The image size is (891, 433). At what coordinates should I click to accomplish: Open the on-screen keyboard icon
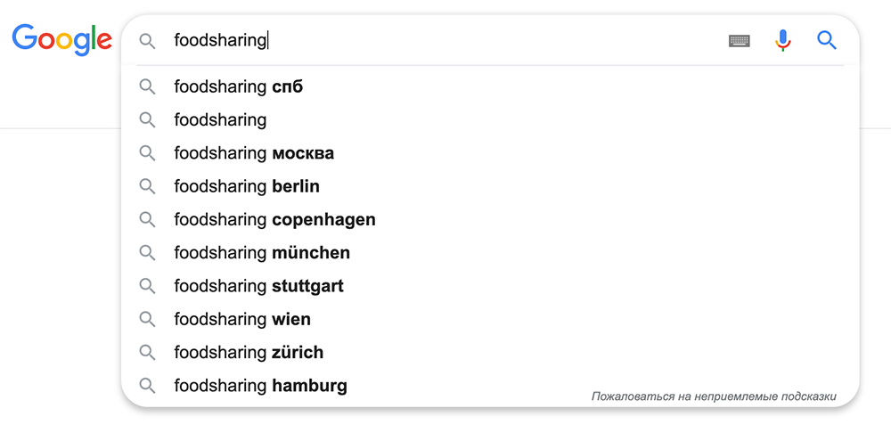[x=740, y=41]
